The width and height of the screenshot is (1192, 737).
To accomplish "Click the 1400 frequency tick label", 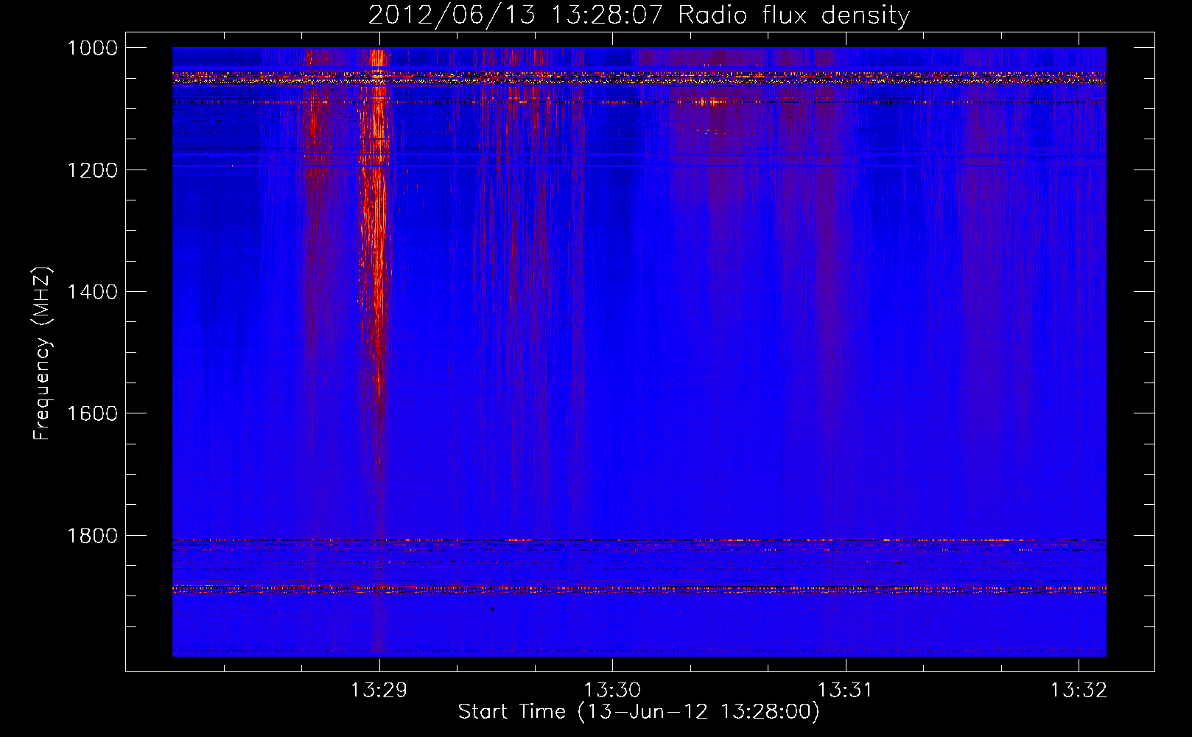I will pos(92,292).
